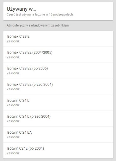
Task: Select Isomax C 28 E2 (2004/2005) item
Action: (58, 55)
